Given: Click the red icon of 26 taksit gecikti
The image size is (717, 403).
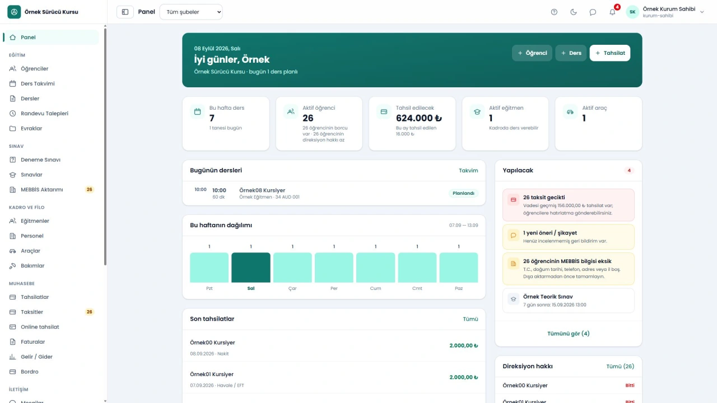Looking at the screenshot, I should pyautogui.click(x=513, y=200).
